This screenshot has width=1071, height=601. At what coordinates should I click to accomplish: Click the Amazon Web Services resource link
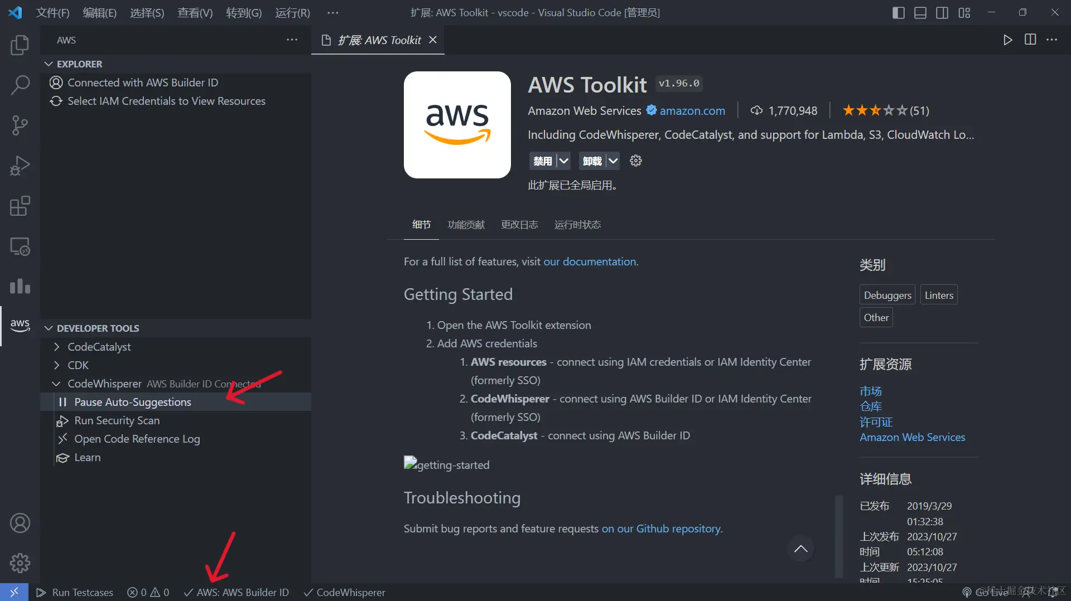[912, 437]
